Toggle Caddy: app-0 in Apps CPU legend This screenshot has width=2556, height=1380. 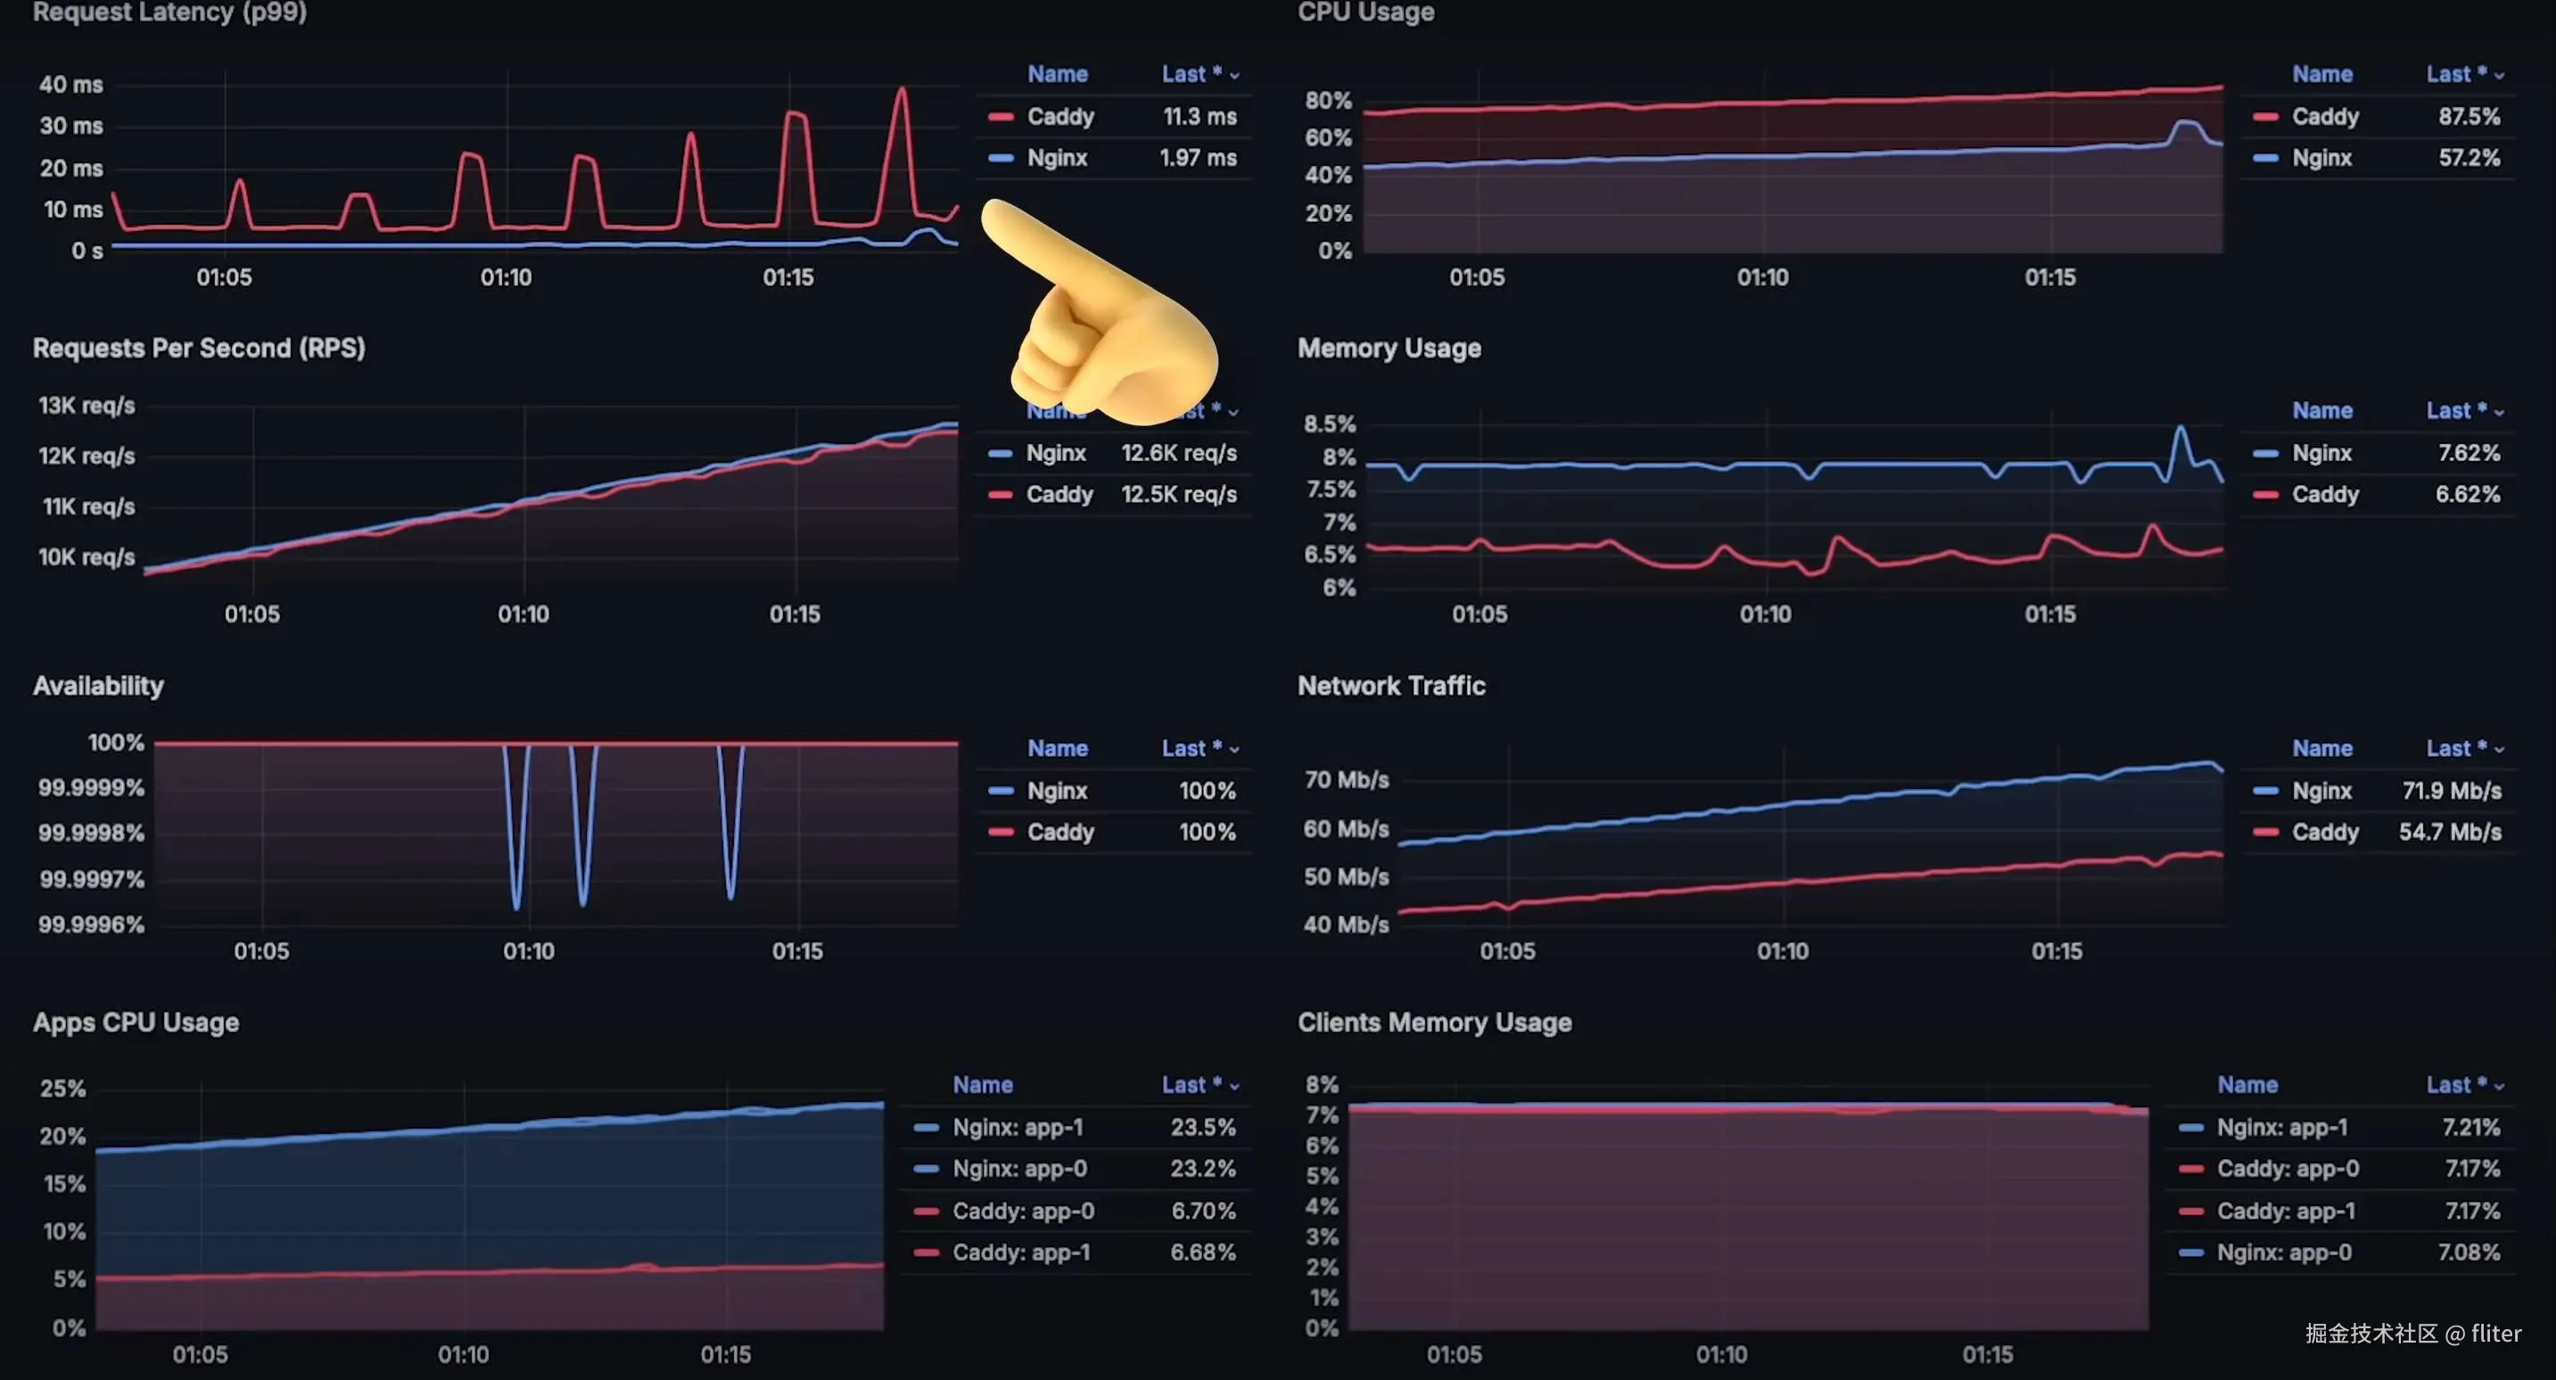click(1022, 1212)
